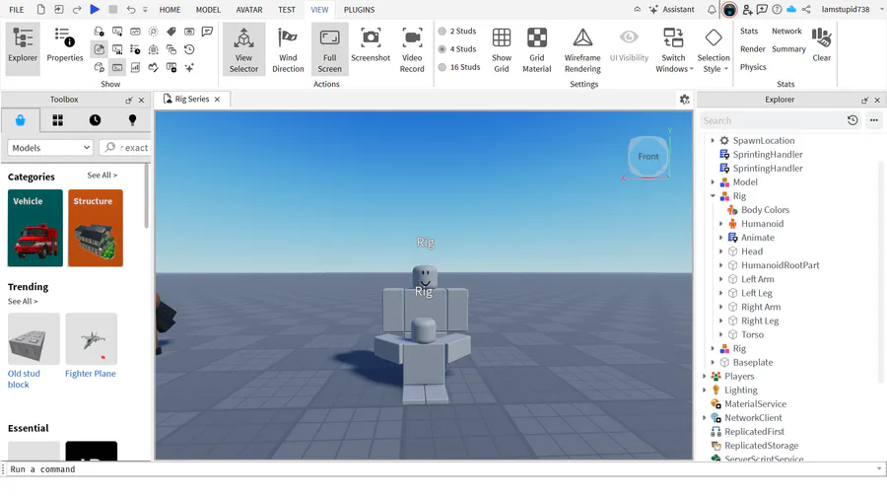Click the Undo arrow icon
This screenshot has width=887, height=499.
131,9
